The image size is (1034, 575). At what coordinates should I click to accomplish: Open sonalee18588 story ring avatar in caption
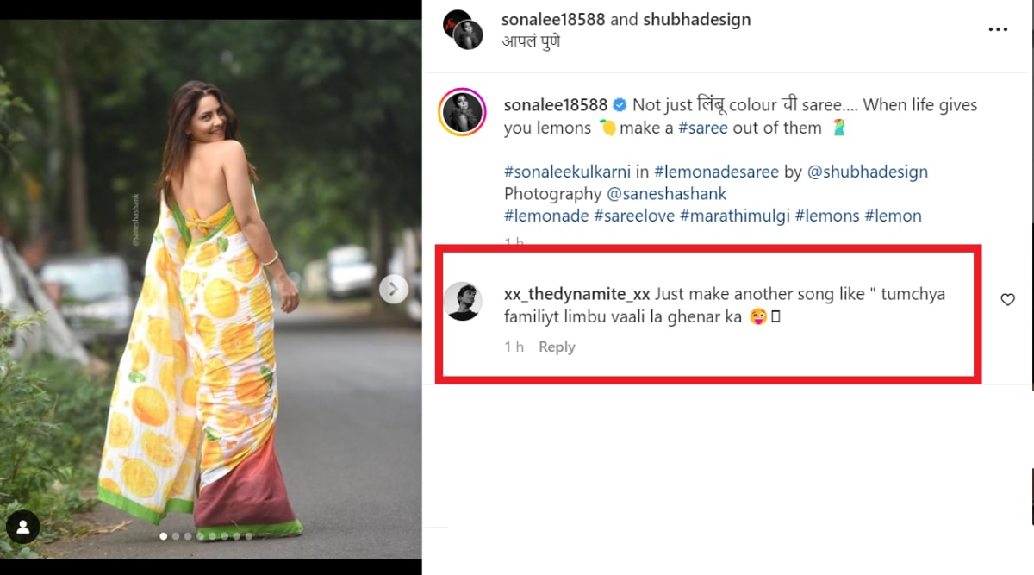click(x=463, y=112)
